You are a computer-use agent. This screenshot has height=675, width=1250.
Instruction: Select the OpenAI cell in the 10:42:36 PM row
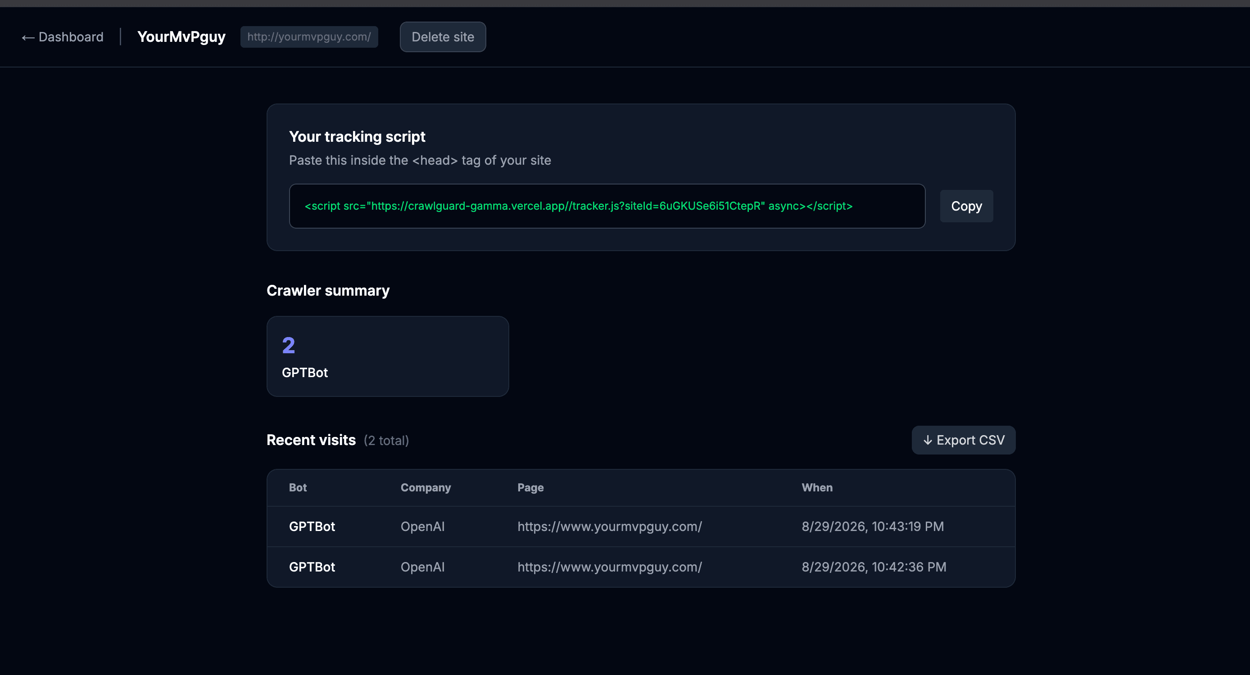pos(423,567)
